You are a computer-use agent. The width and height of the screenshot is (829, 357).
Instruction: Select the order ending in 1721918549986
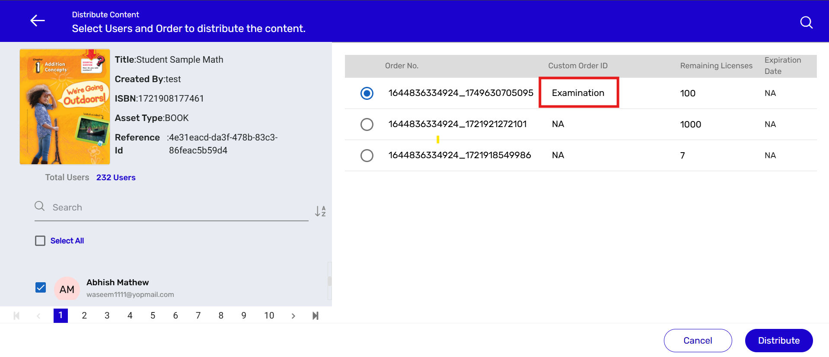point(367,156)
